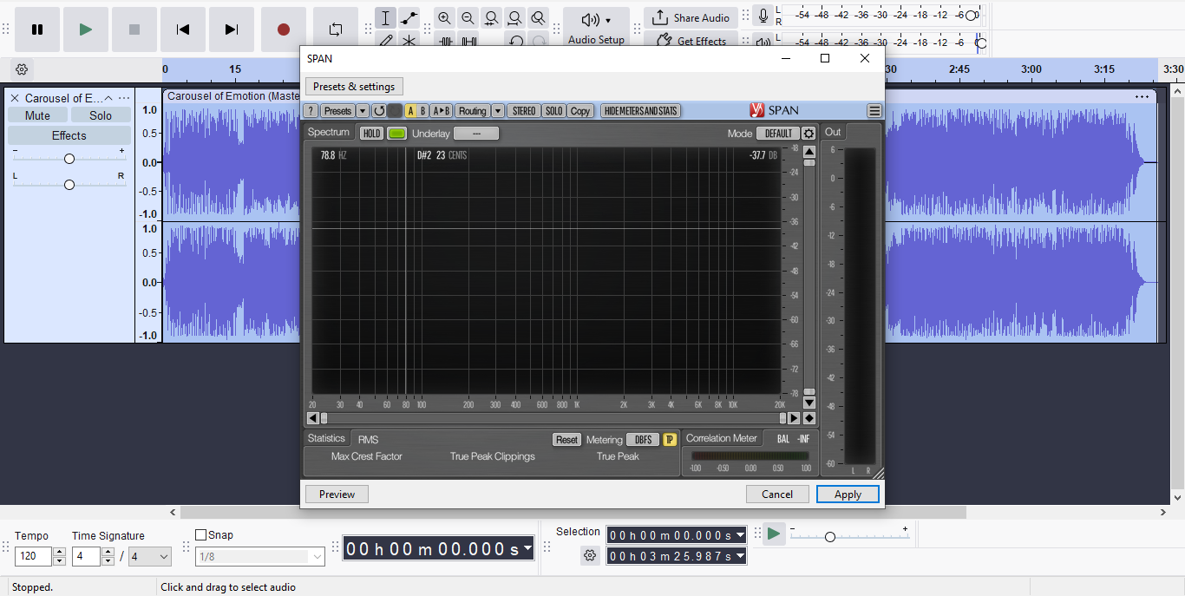Click the SPAN reset/undo circular arrow

[379, 111]
